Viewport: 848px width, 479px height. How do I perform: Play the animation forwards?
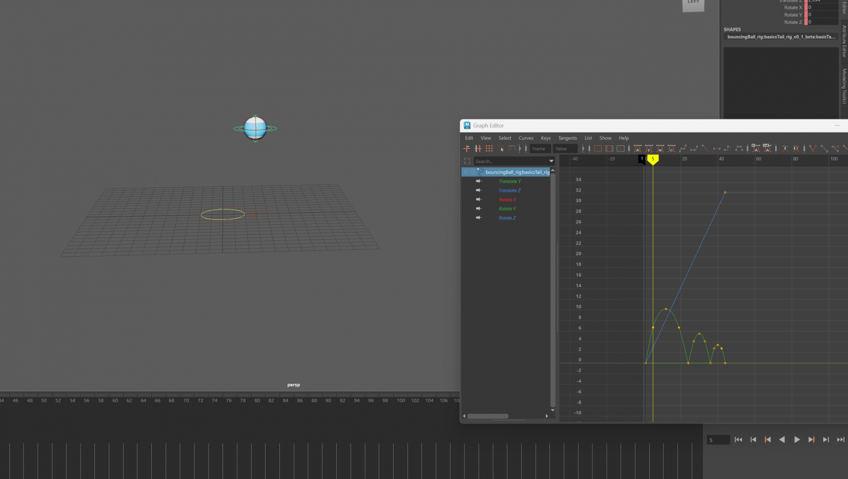tap(797, 440)
